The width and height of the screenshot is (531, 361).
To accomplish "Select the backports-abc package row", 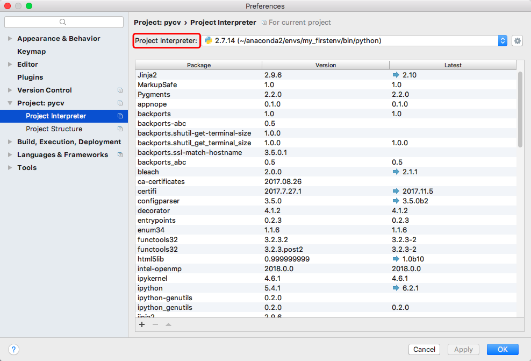I will tap(326, 123).
